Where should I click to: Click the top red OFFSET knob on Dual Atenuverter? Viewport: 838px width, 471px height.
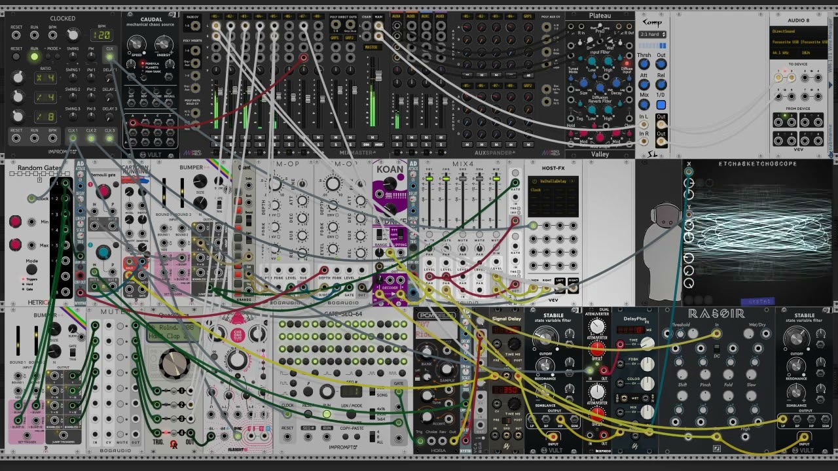click(x=597, y=350)
